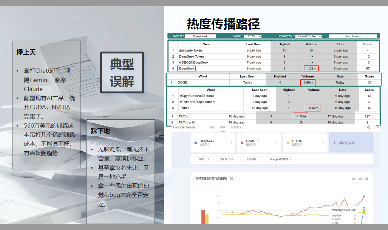Click the 踩下地 heading

pos(100,131)
